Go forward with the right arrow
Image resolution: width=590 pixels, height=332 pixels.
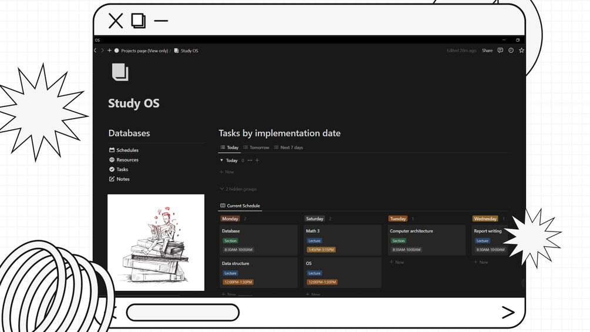click(102, 51)
